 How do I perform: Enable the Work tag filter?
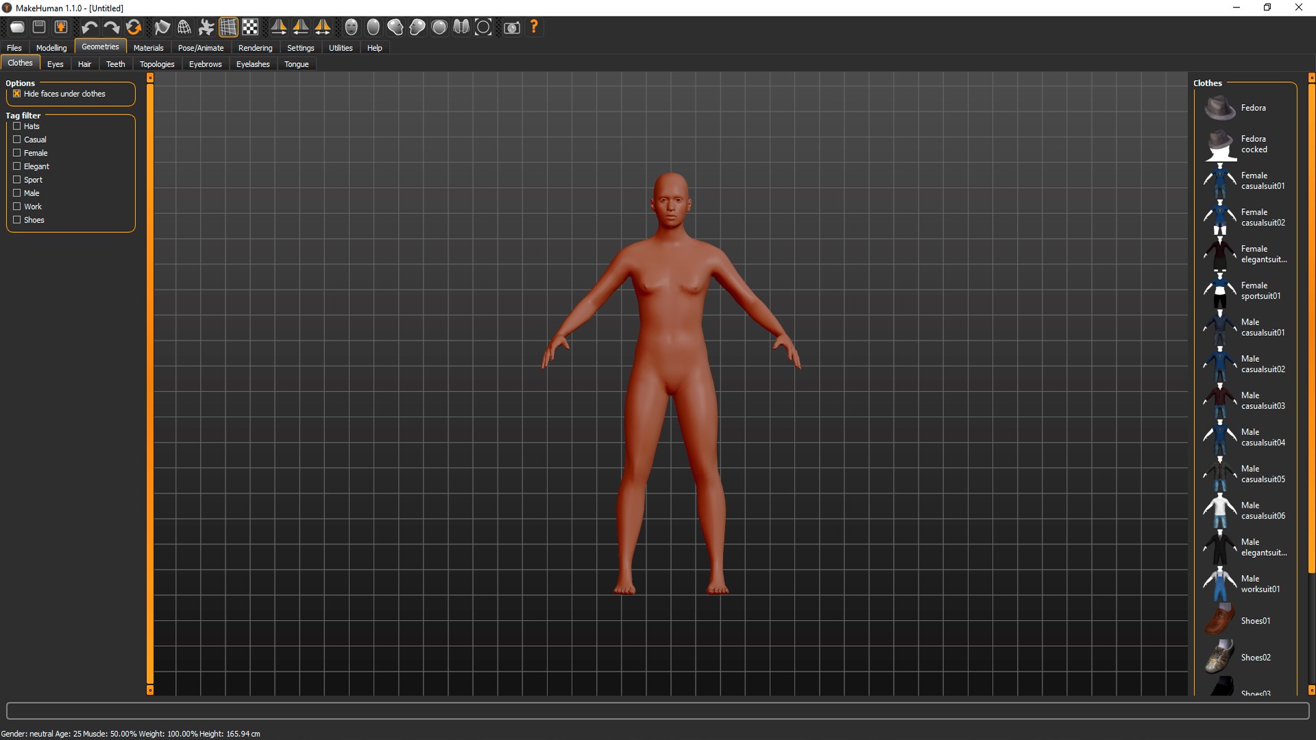point(17,206)
